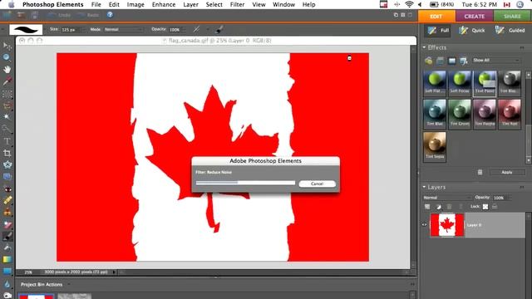Viewport: 532px width, 299px height.
Task: Open the help question mark icon
Action: coord(110,15)
